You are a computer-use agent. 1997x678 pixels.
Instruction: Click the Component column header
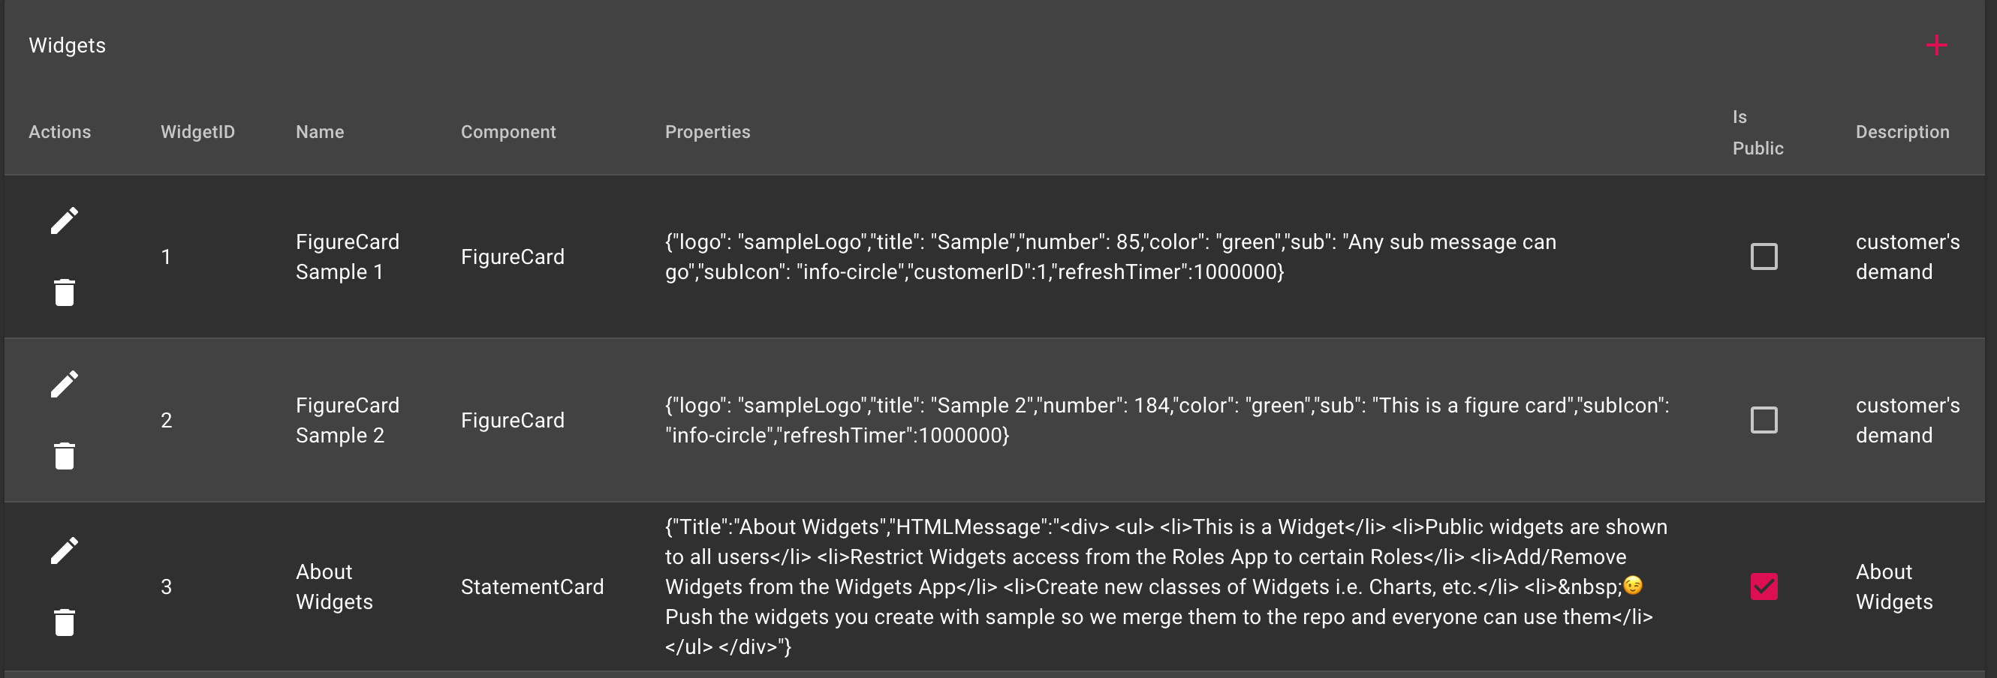[x=508, y=132]
